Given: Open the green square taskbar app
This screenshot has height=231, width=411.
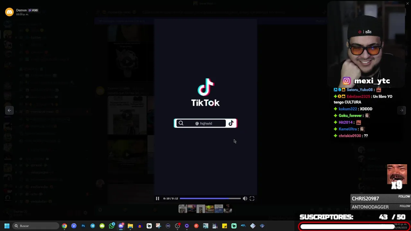Looking at the screenshot, I should (x=234, y=226).
